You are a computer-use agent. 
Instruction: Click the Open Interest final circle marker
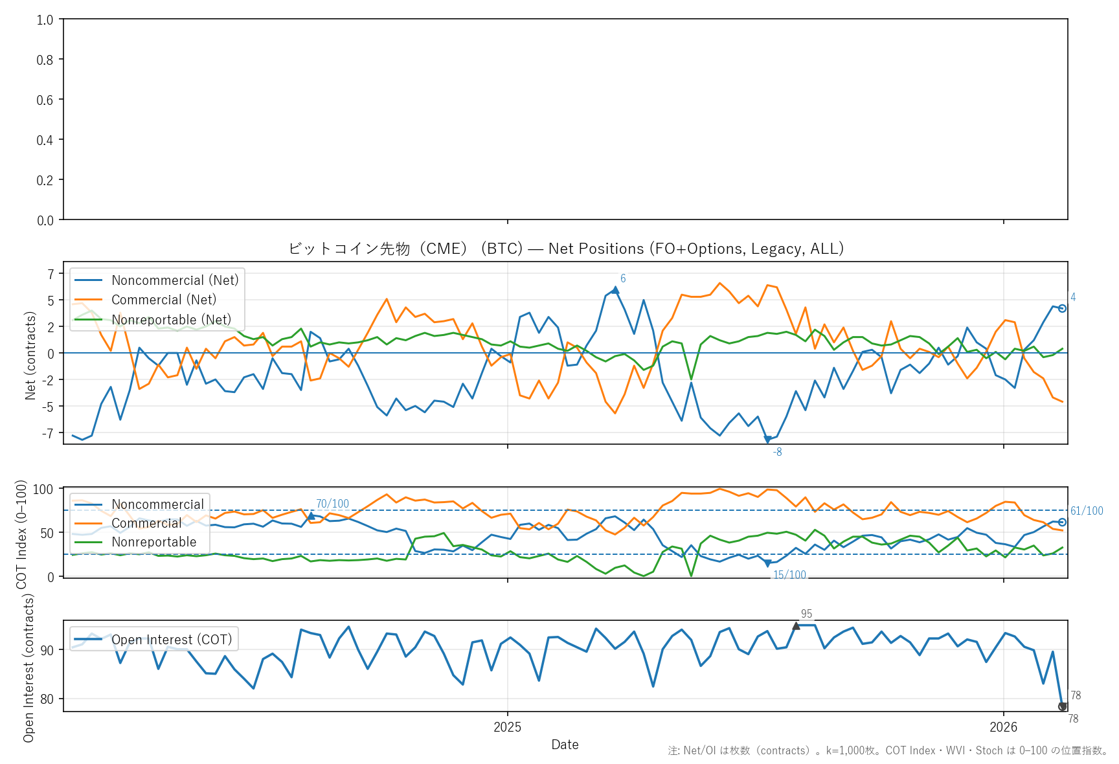1062,707
